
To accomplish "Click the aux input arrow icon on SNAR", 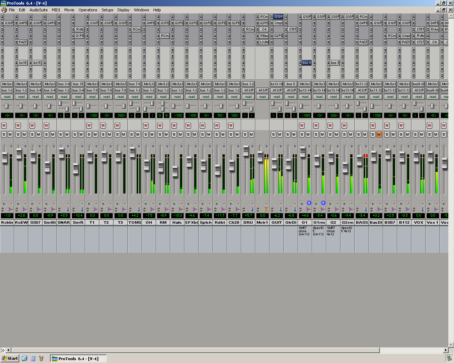I will pyautogui.click(x=68, y=210).
